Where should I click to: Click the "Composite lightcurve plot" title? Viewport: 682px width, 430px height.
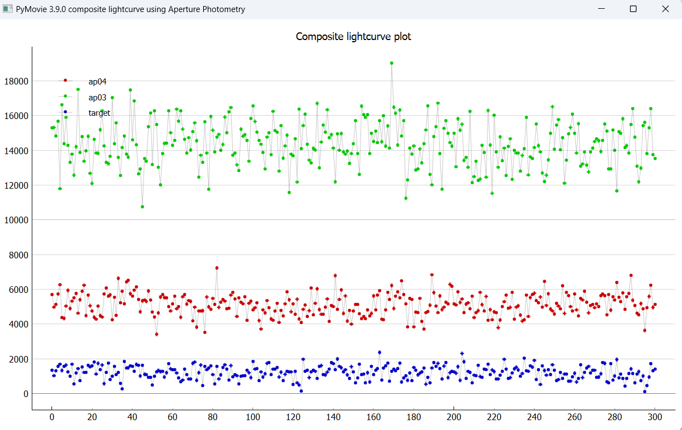click(353, 37)
